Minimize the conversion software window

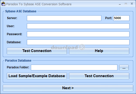pyautogui.click(x=120, y=4)
